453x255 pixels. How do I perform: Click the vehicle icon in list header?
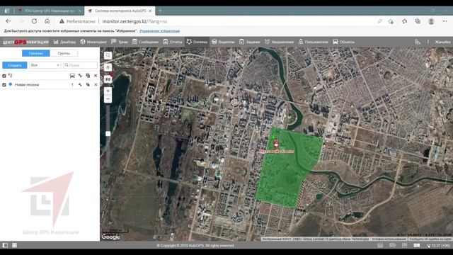pos(72,76)
